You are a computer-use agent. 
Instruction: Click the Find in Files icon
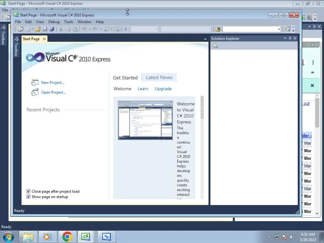click(x=218, y=29)
